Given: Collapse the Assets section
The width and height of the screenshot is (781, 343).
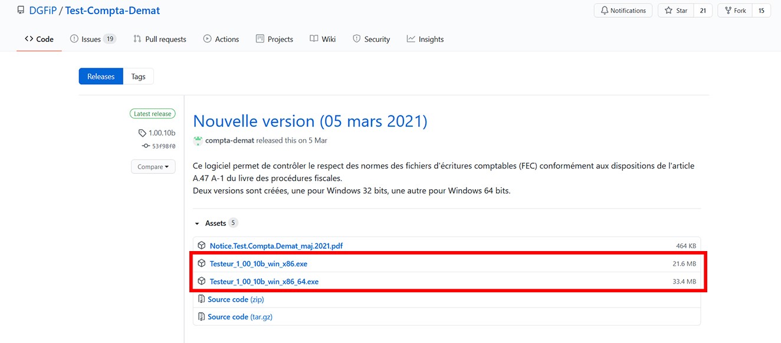Looking at the screenshot, I should pyautogui.click(x=198, y=223).
